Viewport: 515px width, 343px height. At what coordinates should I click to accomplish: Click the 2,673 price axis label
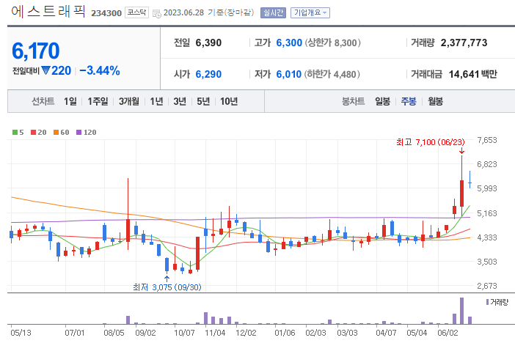coord(487,286)
